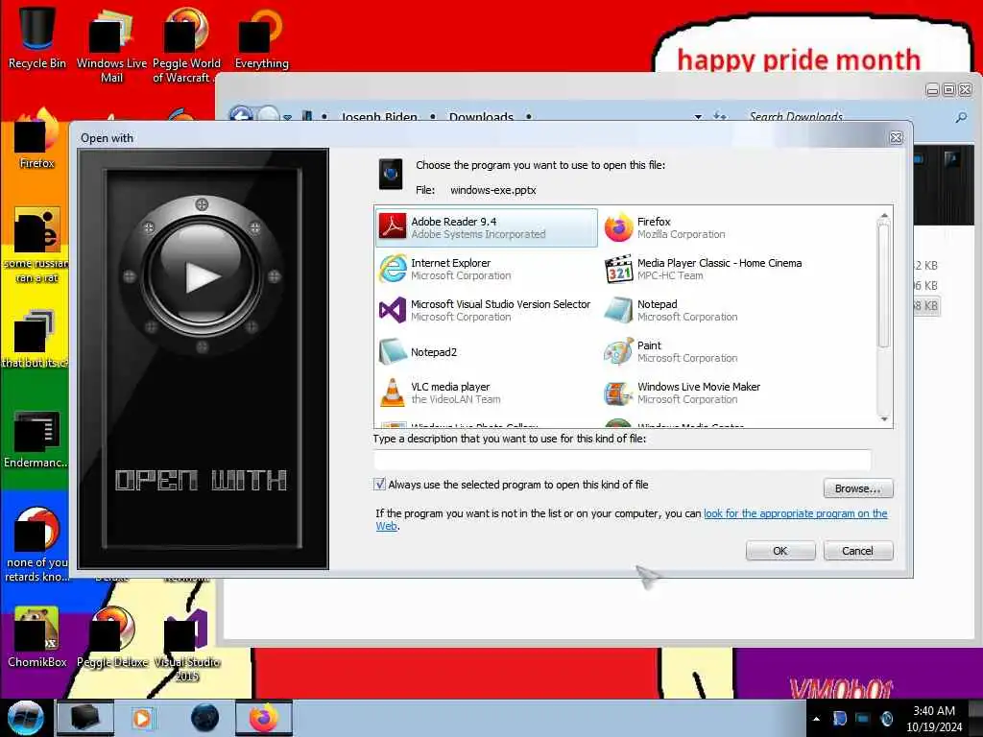983x737 pixels.
Task: Select Adobe Reader 9.4 in the program list
Action: (x=487, y=227)
